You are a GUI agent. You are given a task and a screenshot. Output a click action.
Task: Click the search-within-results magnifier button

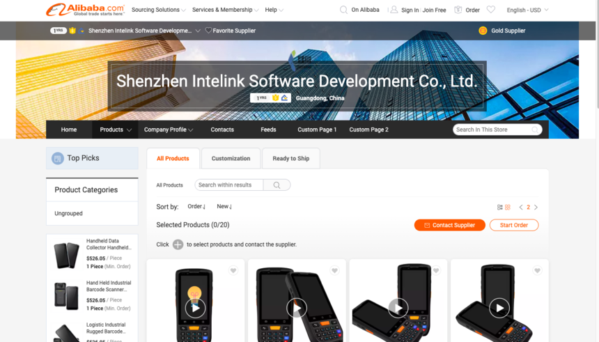point(277,185)
